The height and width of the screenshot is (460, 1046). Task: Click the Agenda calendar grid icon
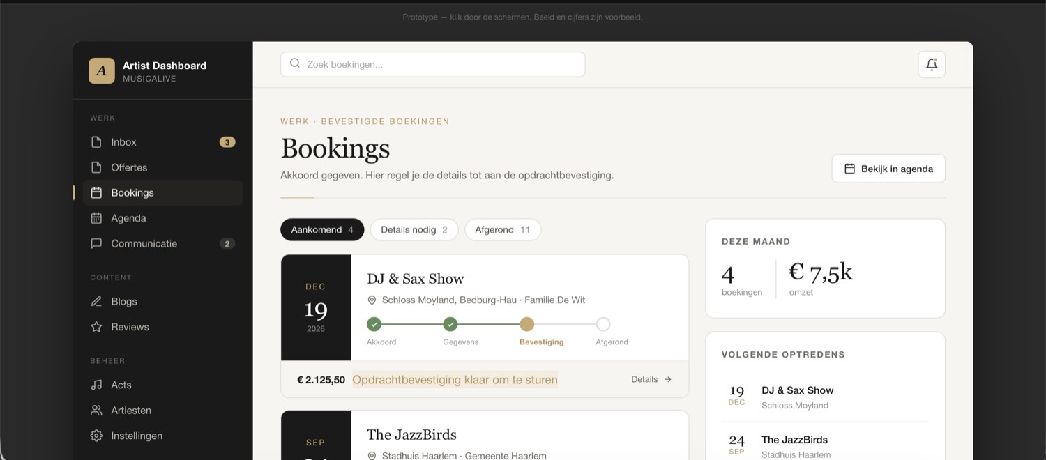click(96, 218)
